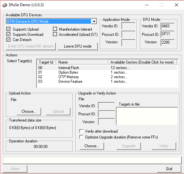The width and height of the screenshot is (184, 174).
Task: Open the DFU devices dropdown arrow
Action: [x=94, y=22]
